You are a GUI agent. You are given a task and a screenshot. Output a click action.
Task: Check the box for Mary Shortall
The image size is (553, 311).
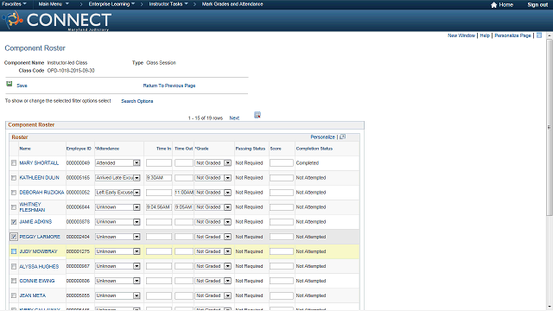pos(14,163)
